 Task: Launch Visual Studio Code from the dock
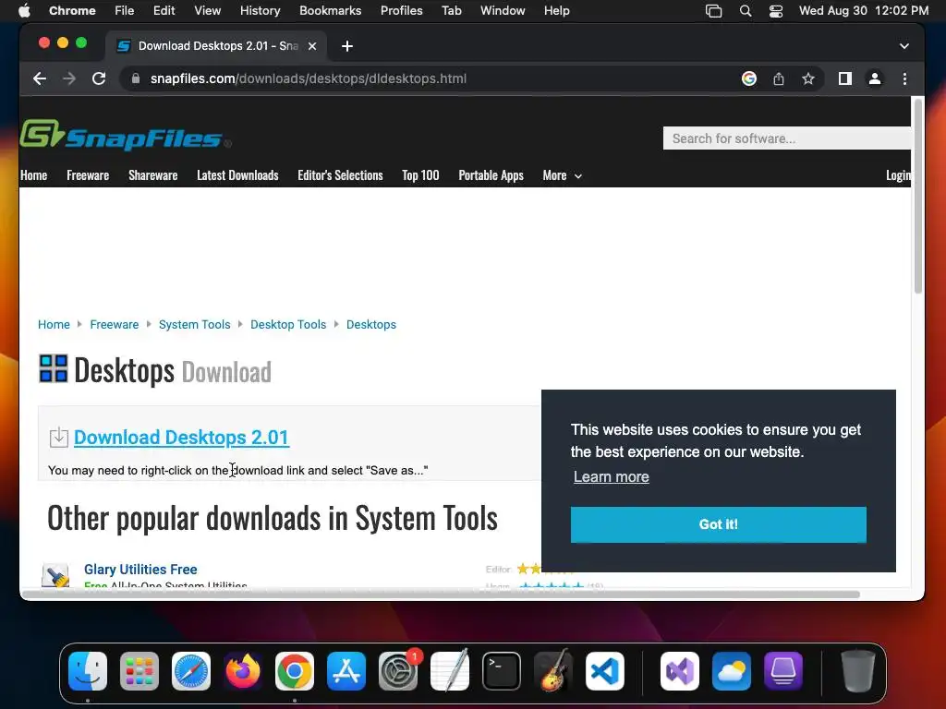pyautogui.click(x=605, y=671)
